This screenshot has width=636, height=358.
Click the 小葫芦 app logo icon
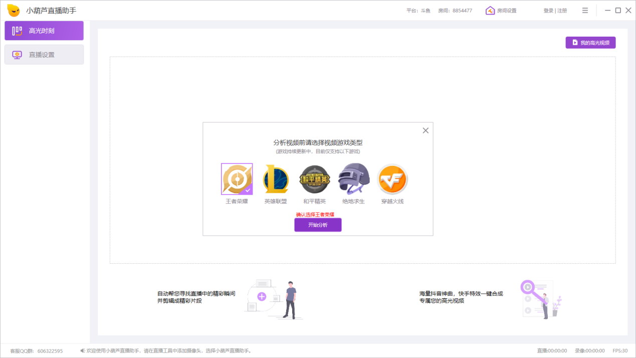[14, 11]
